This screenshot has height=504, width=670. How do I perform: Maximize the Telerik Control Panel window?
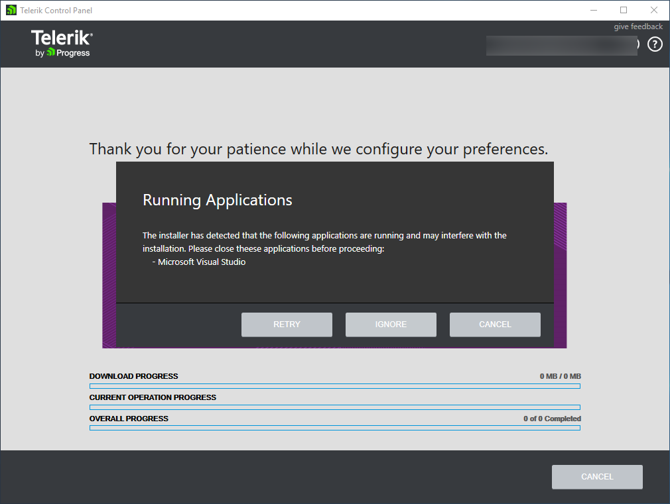point(624,10)
